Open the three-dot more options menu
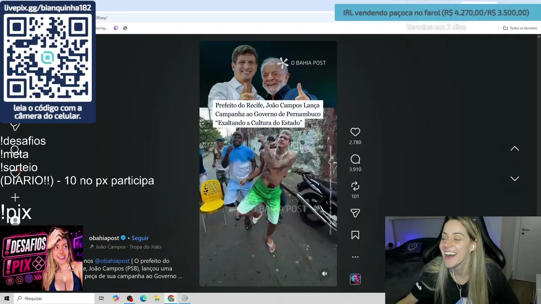The image size is (541, 304). click(x=355, y=257)
